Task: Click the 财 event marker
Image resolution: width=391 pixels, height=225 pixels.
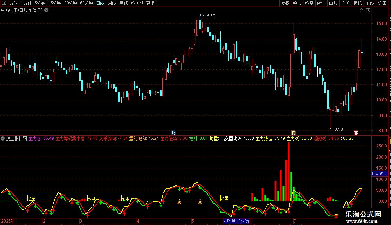Action: pyautogui.click(x=174, y=133)
